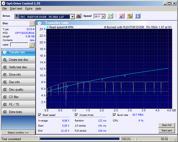Screen dimensions: 178x142
Task: Toggle the Burst rate checkbox
Action: tap(114, 115)
